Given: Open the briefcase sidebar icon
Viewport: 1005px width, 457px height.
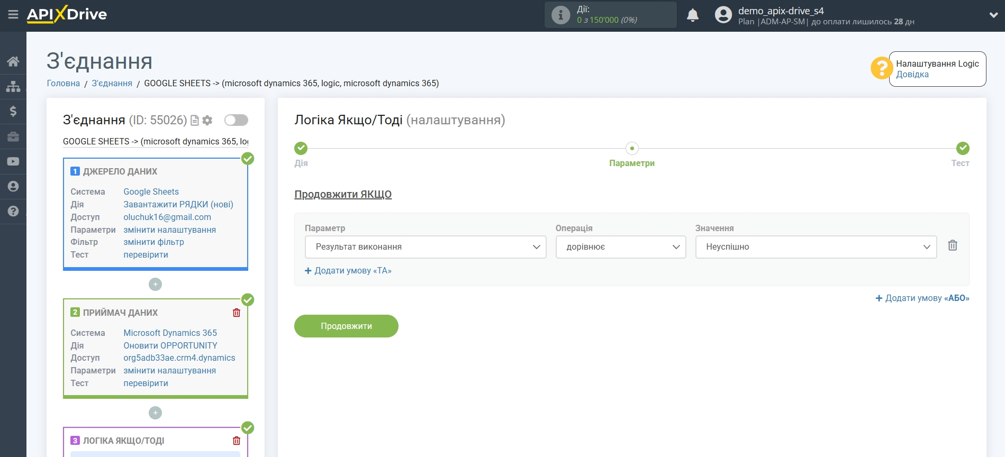Looking at the screenshot, I should click(13, 136).
